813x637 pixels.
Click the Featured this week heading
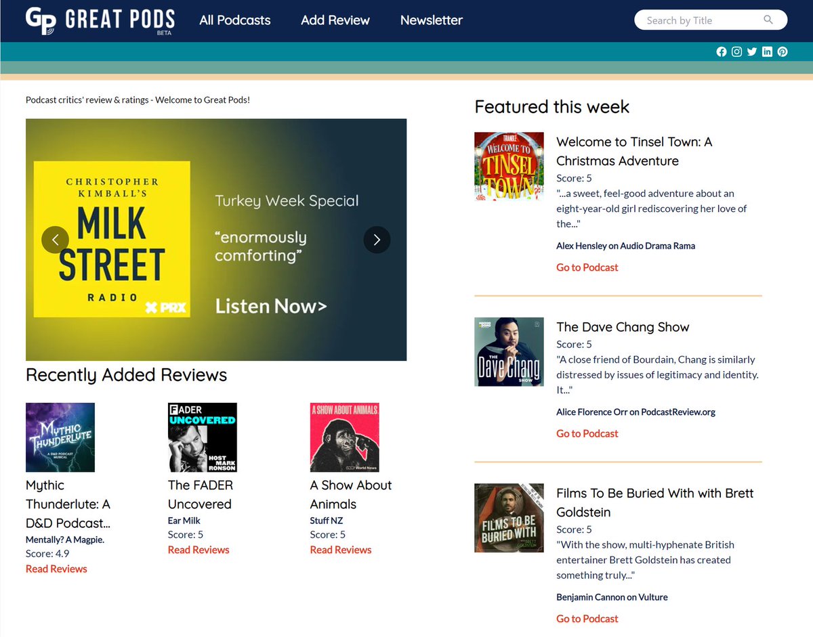552,107
